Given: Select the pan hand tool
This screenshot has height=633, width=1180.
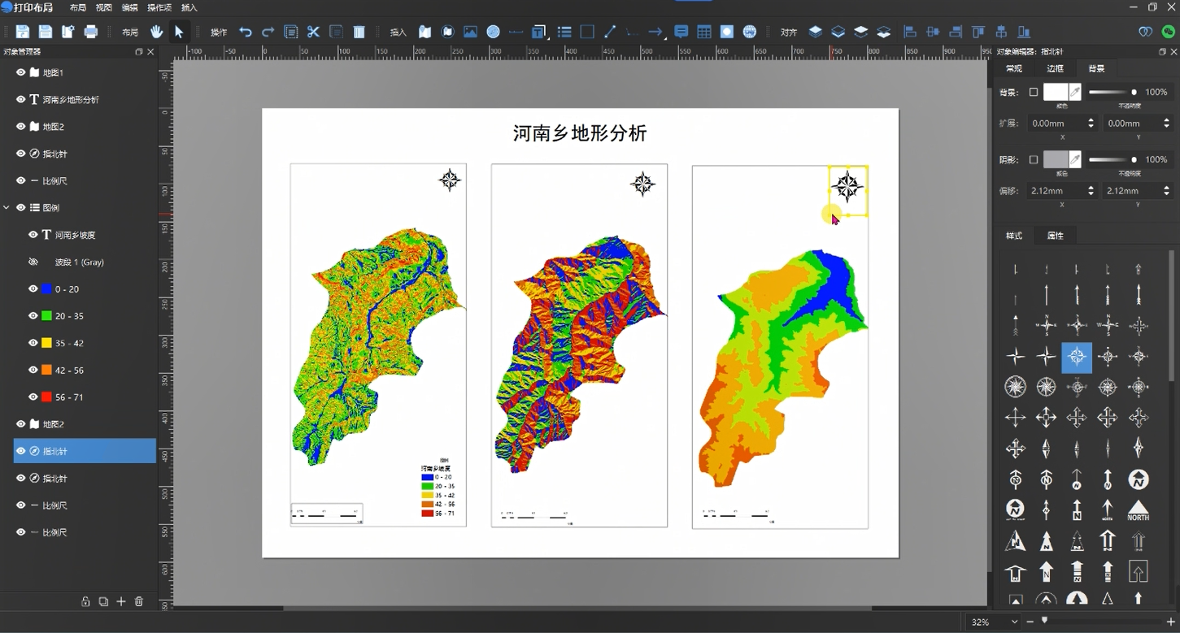Looking at the screenshot, I should (x=156, y=32).
